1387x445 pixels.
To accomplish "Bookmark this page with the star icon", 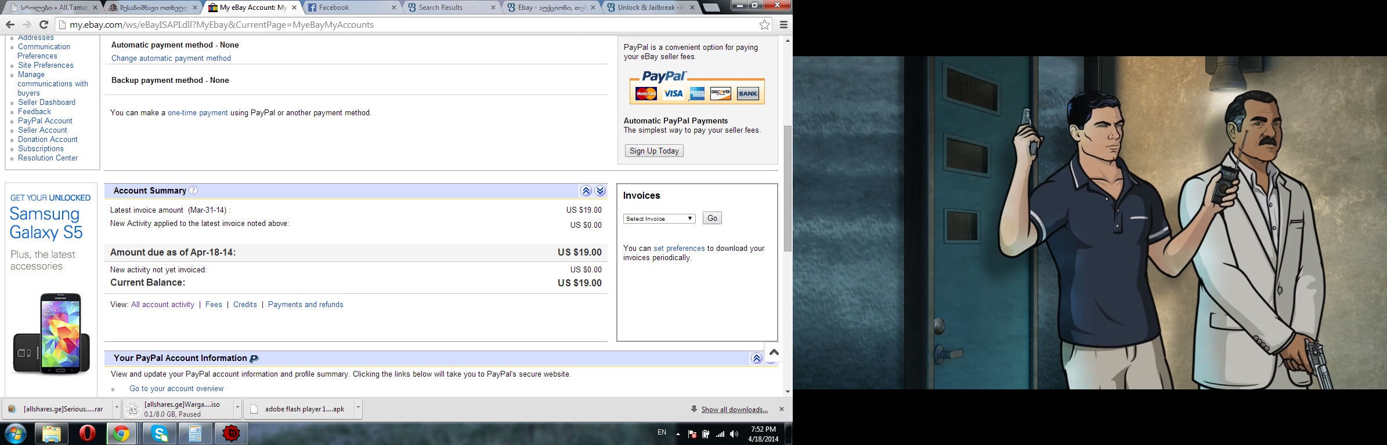I will [x=765, y=24].
